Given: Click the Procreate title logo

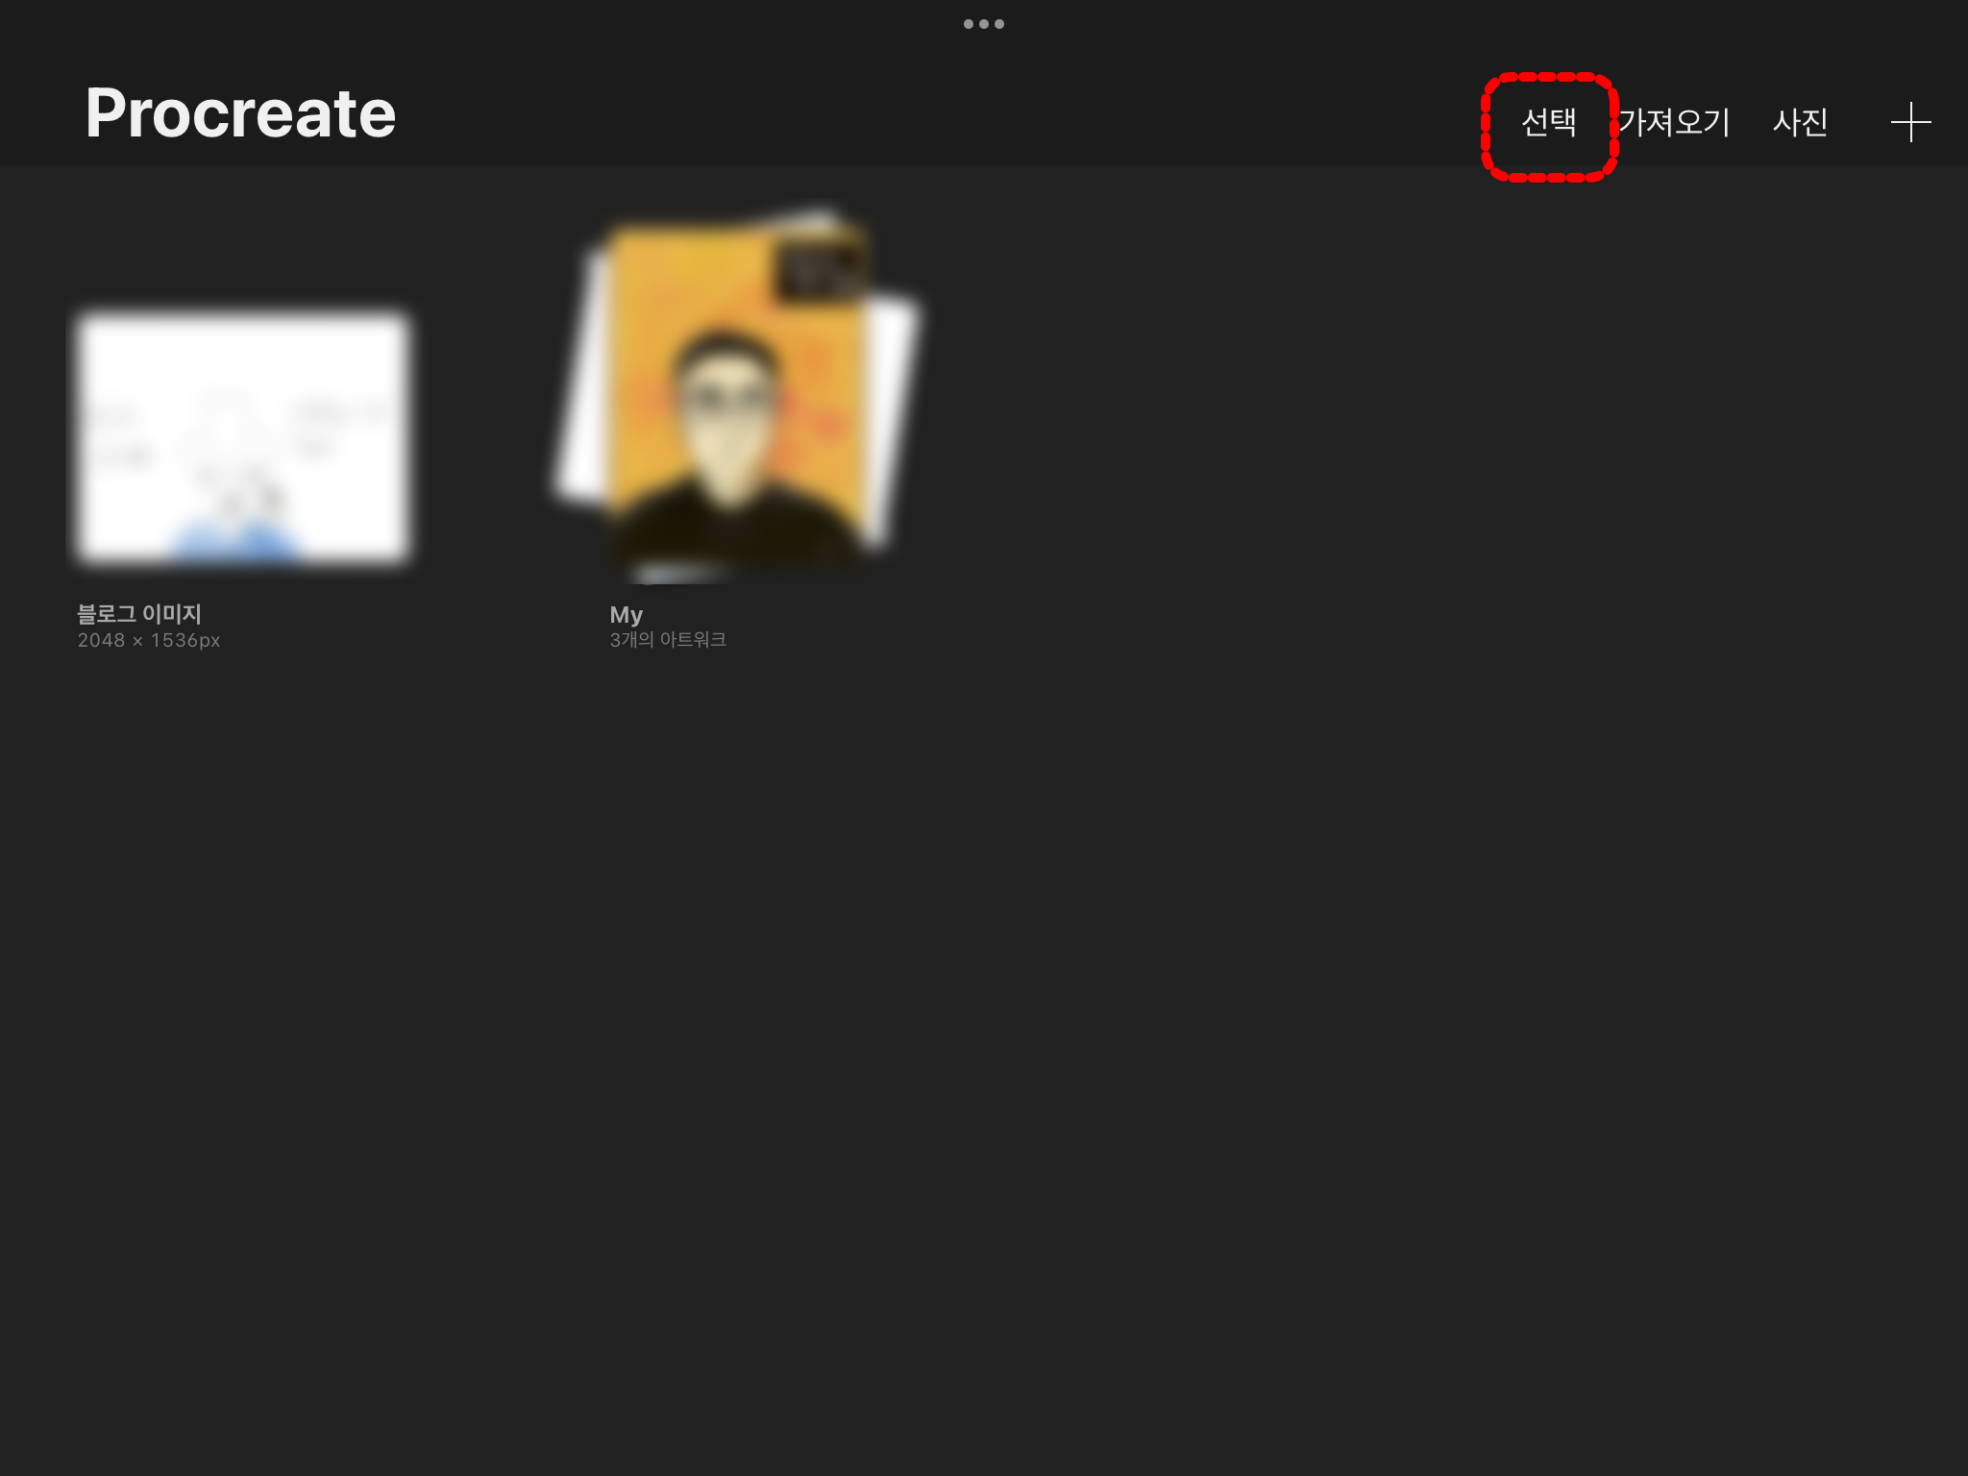Looking at the screenshot, I should click(x=240, y=113).
